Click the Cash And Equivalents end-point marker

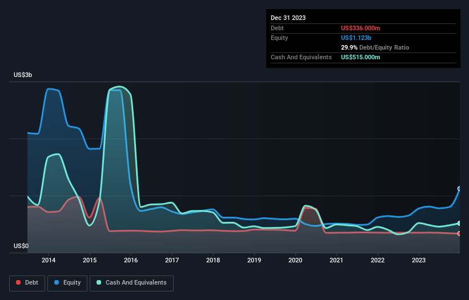459,223
